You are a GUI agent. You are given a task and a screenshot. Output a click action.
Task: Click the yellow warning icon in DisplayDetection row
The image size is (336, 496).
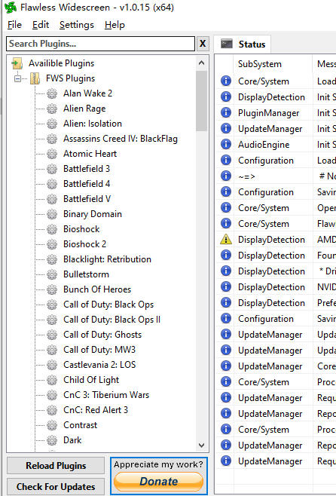[226, 240]
